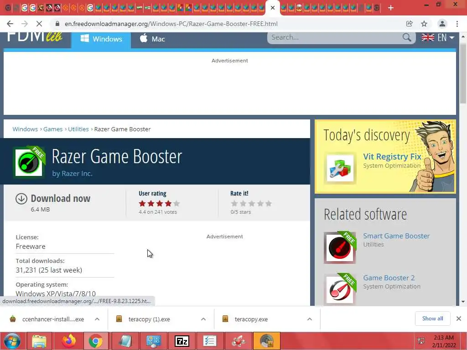Click the page vertical scrollbar thumb
Viewport: 467px width, 350px height.
click(463, 73)
